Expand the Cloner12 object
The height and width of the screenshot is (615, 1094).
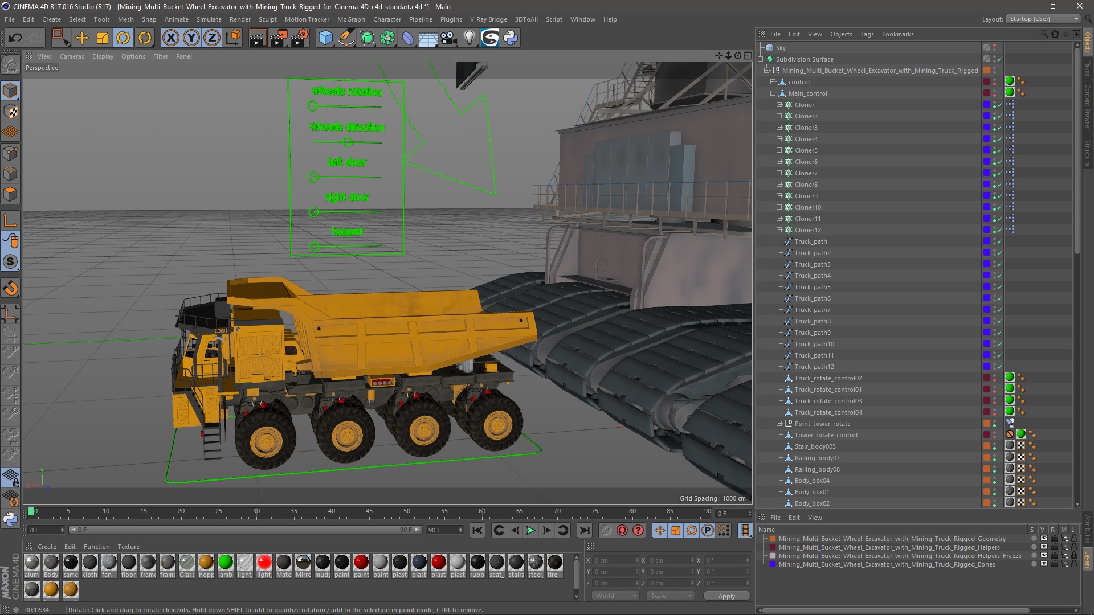pos(779,230)
